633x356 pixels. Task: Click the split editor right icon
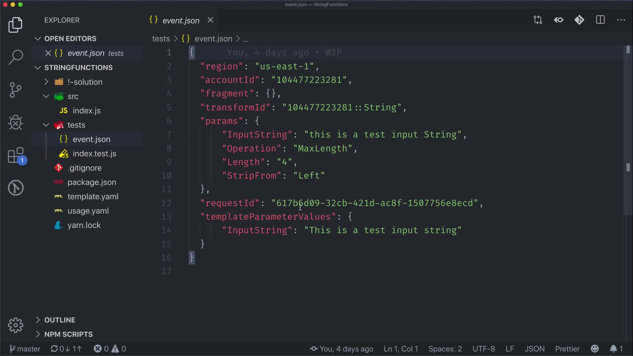point(600,20)
